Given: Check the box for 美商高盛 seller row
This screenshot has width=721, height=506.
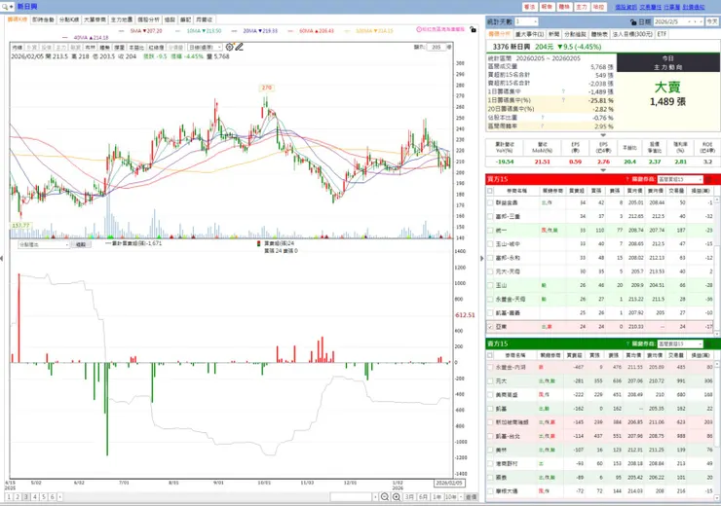Looking at the screenshot, I should 490,395.
